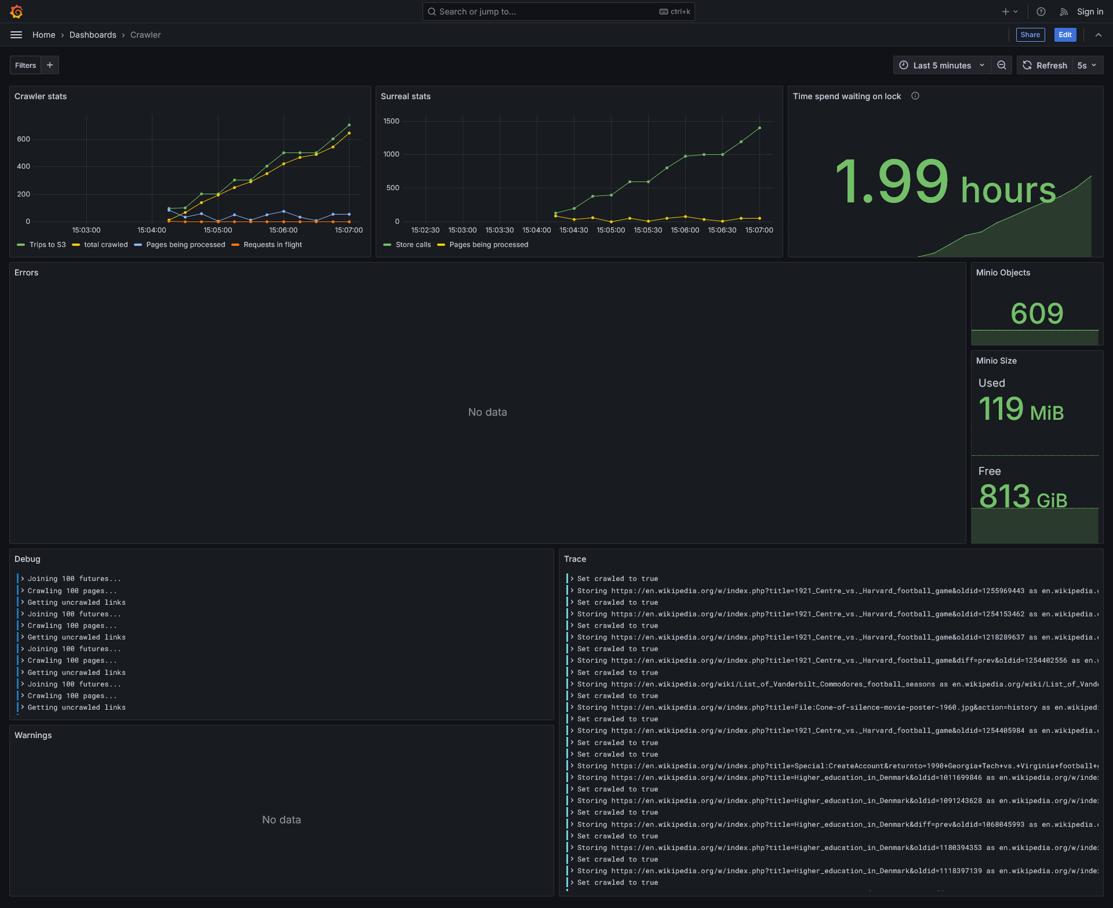
Task: Expand the first 'Joining 100 futures...' debug log row
Action: tap(23, 579)
